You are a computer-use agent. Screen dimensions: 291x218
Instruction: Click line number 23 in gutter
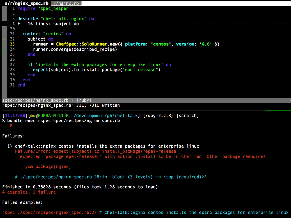(x=12, y=44)
